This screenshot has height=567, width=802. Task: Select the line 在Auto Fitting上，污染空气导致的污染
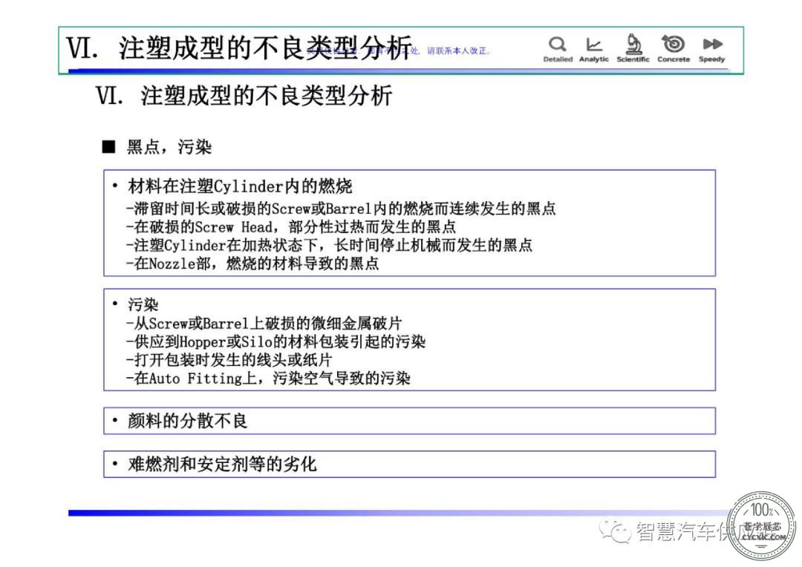(x=268, y=378)
